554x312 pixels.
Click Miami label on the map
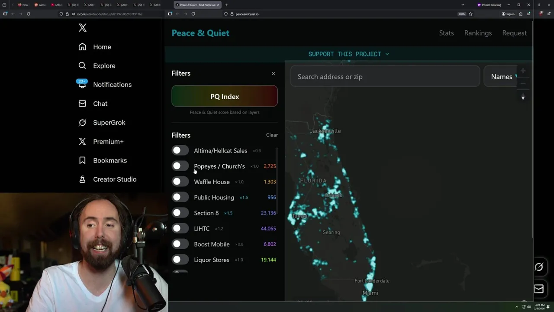(370, 293)
